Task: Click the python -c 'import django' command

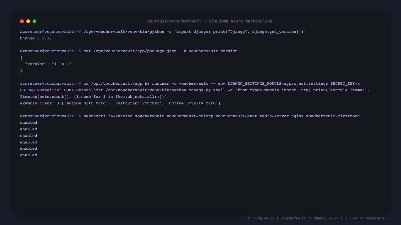Action: 195,32
